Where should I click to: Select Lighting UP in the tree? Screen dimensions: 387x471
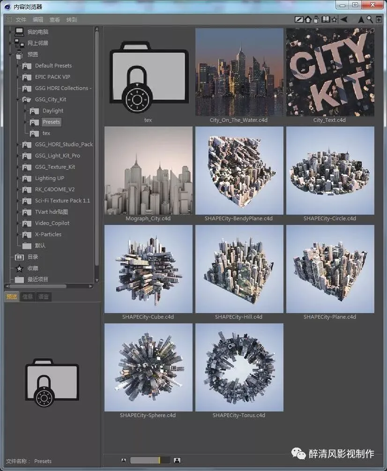pyautogui.click(x=50, y=178)
